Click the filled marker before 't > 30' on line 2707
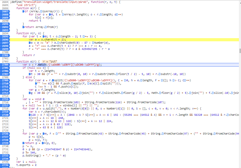241x168 pixels. click(30, 74)
